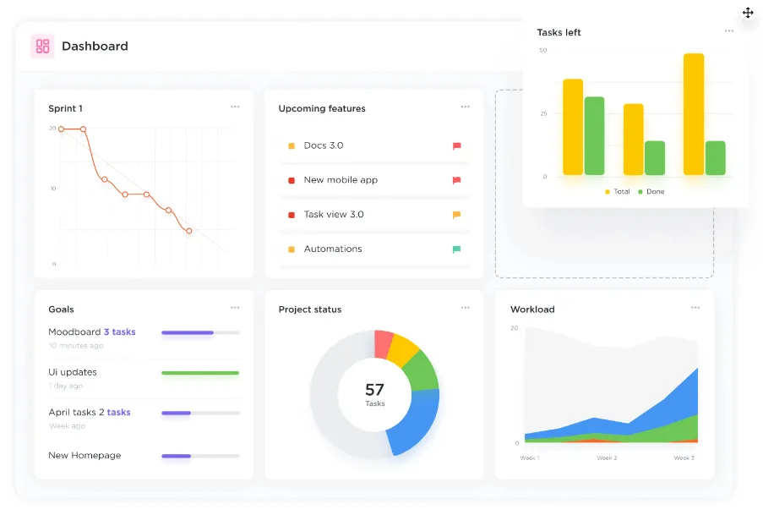Click the red flag on New mobile app
The image size is (763, 515).
[456, 180]
